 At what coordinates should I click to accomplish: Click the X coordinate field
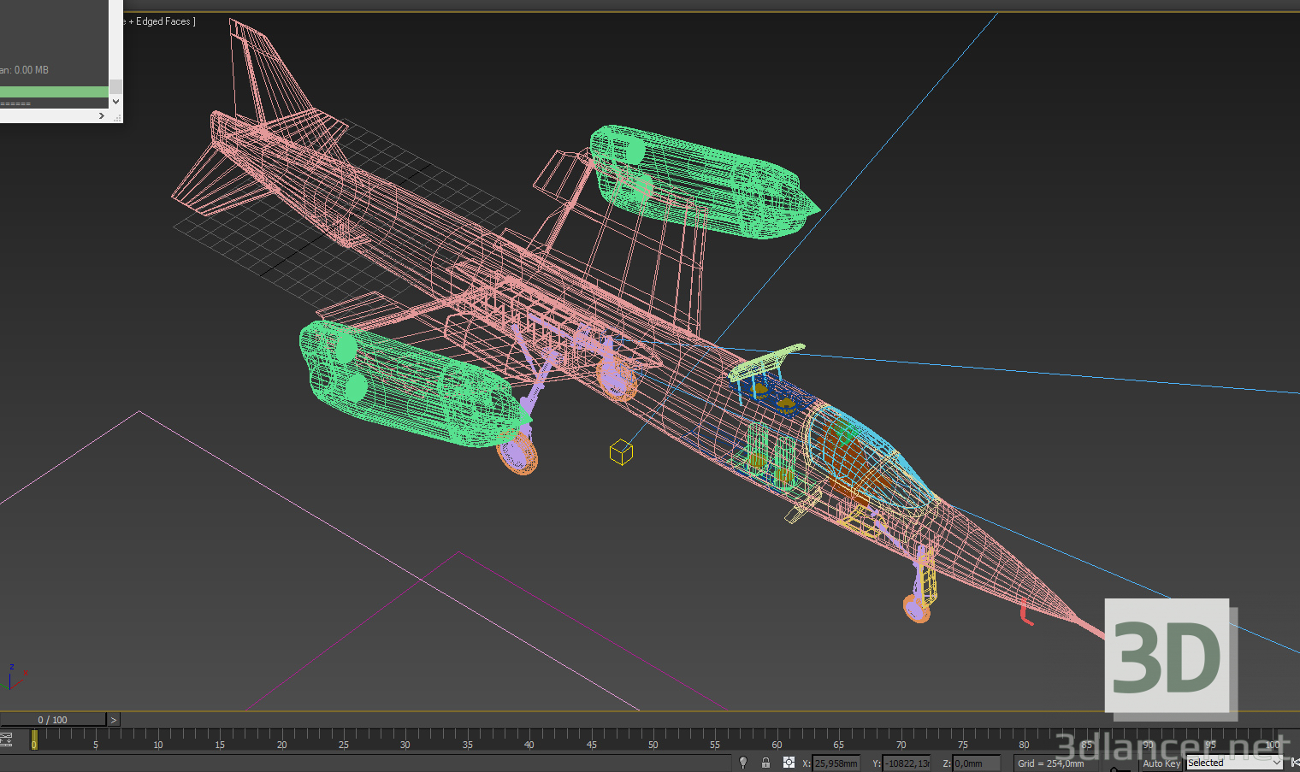(x=836, y=763)
